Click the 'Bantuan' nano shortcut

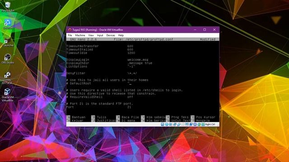coord(79,117)
